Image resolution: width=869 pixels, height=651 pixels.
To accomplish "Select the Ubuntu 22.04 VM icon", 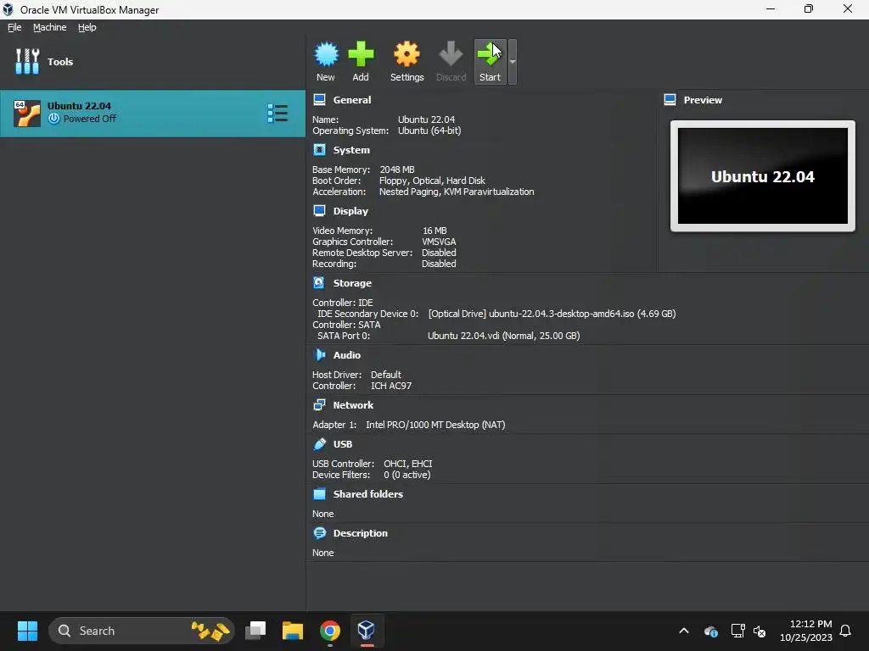I will [x=27, y=114].
